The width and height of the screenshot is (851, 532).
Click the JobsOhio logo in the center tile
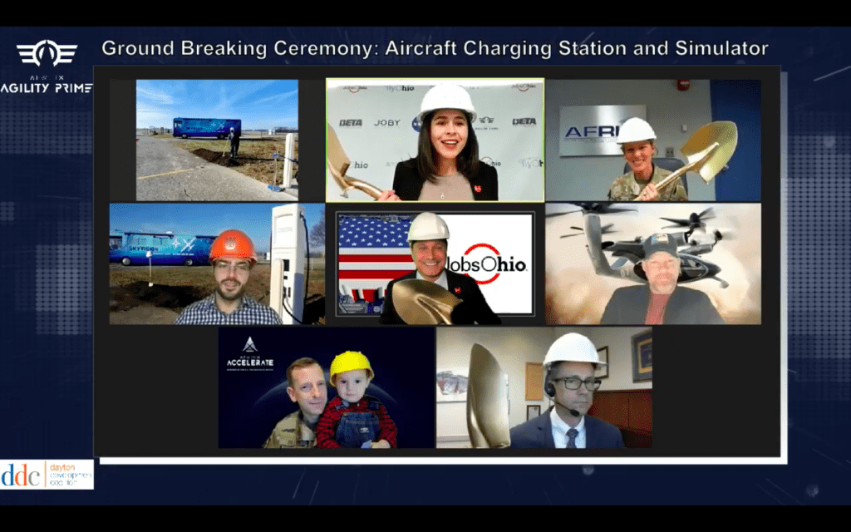point(487,264)
